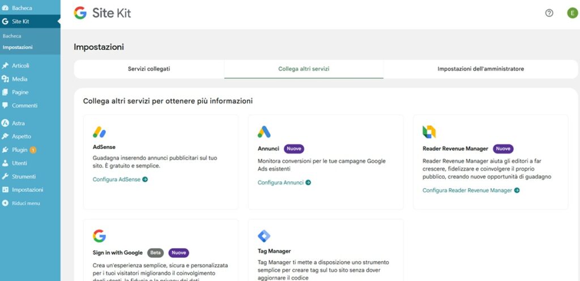Click the Nuove badge on Sign in with Google

pos(178,253)
